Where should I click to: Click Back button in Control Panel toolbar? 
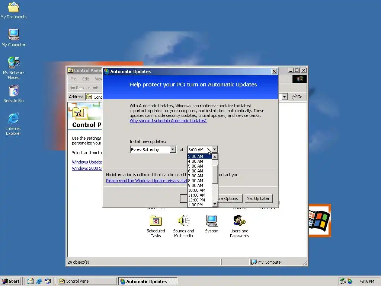click(x=77, y=88)
